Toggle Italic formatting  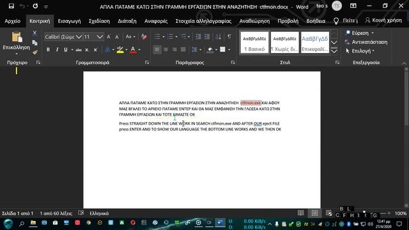[57, 50]
